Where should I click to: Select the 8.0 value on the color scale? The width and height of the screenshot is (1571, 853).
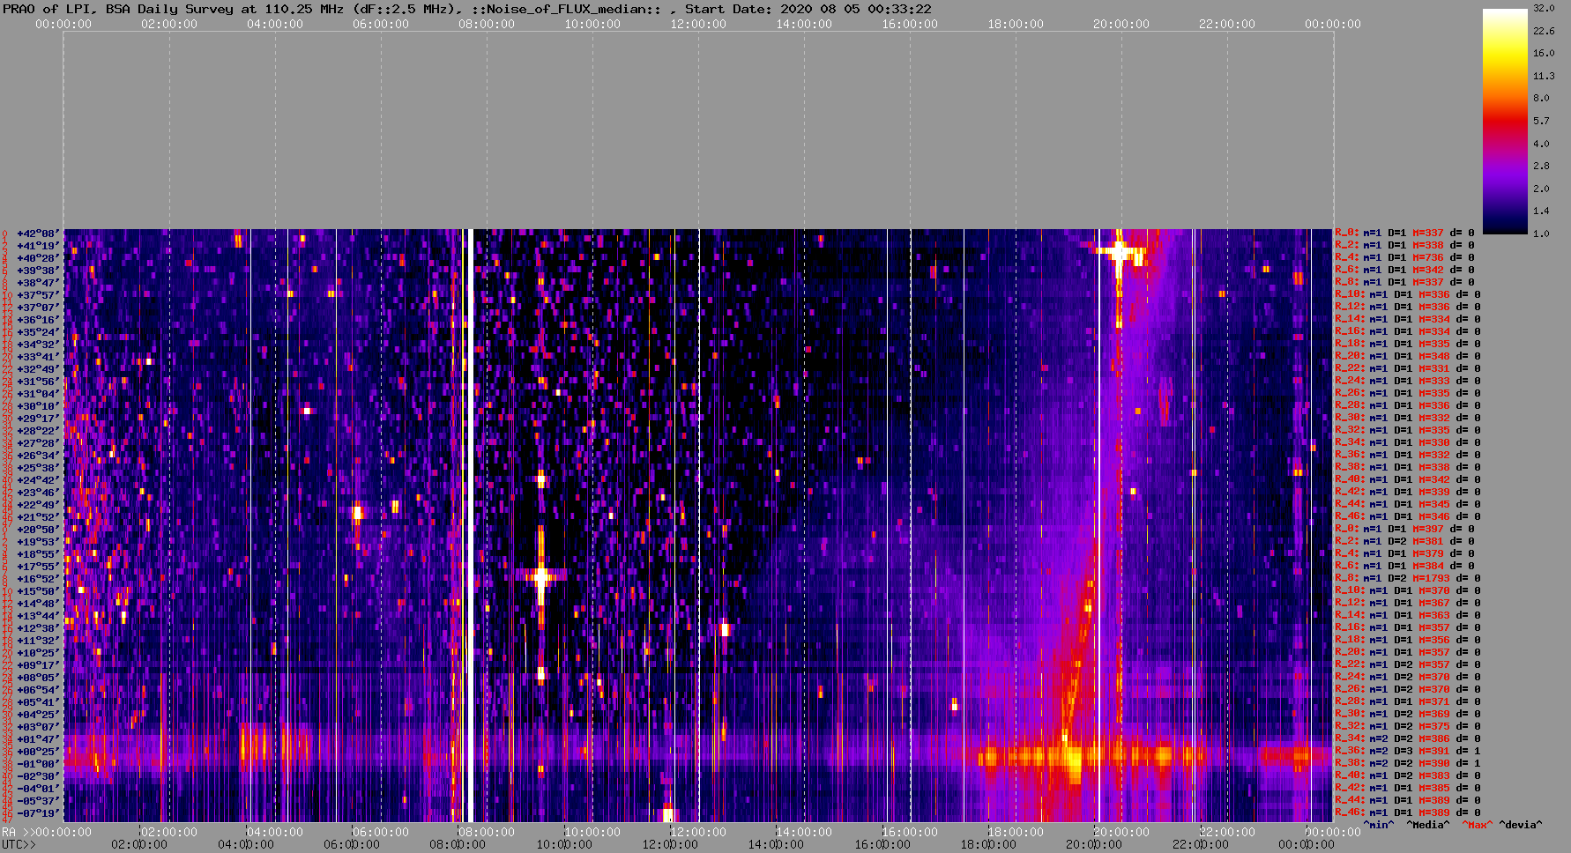[x=1541, y=98]
